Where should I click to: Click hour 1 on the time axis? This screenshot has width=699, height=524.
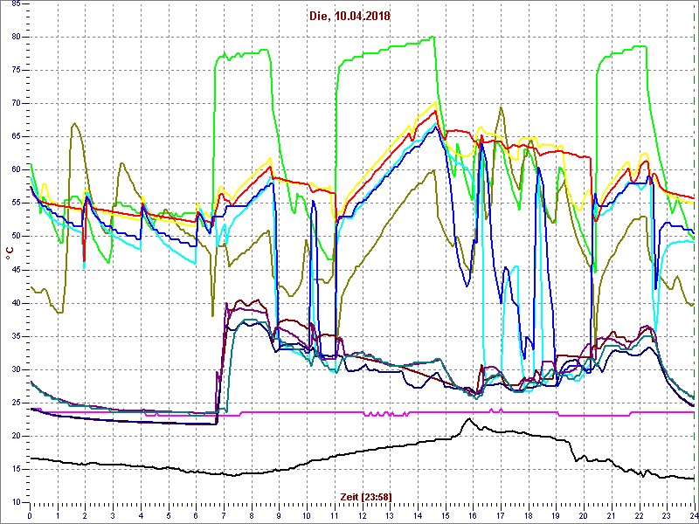[58, 514]
